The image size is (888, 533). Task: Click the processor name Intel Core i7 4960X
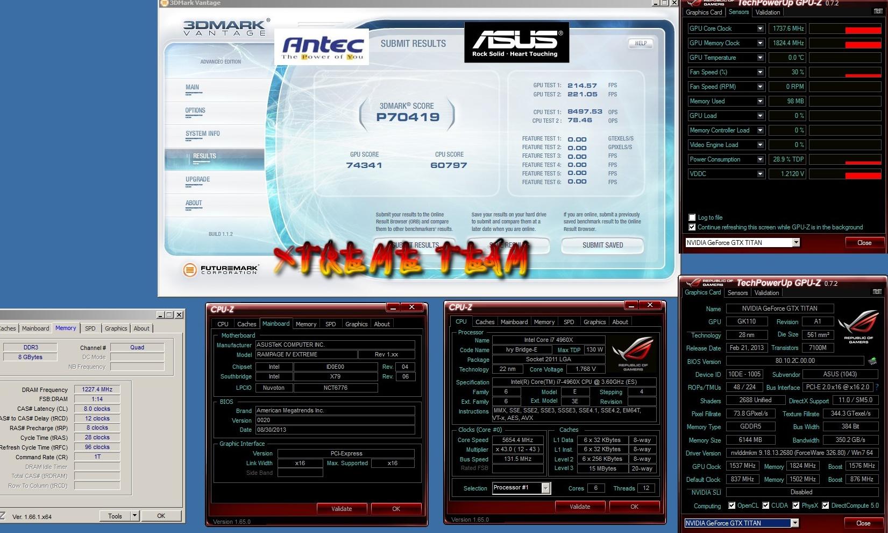549,340
